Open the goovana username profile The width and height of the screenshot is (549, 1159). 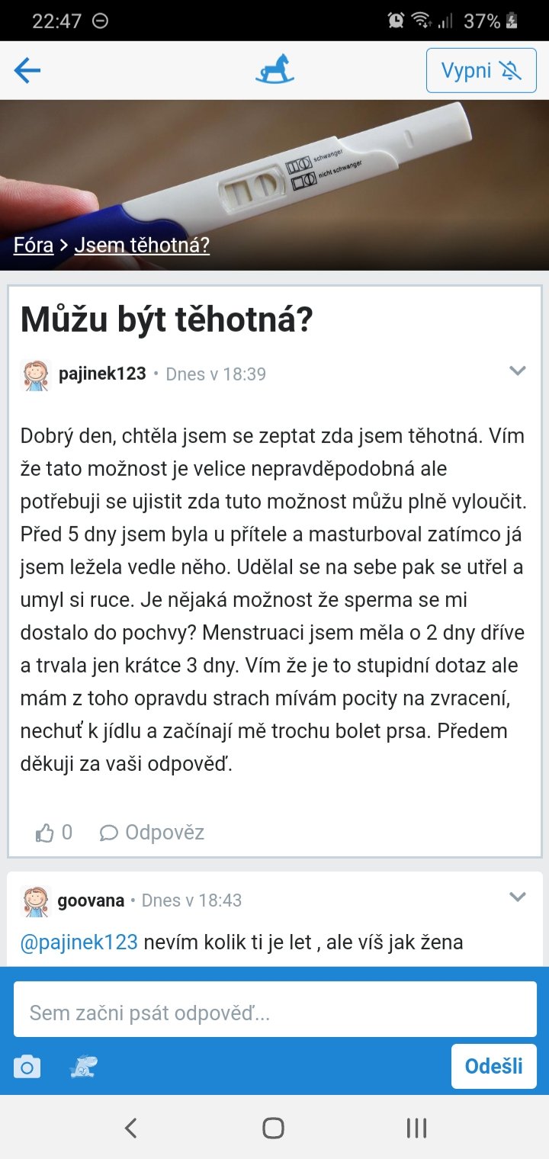91,901
